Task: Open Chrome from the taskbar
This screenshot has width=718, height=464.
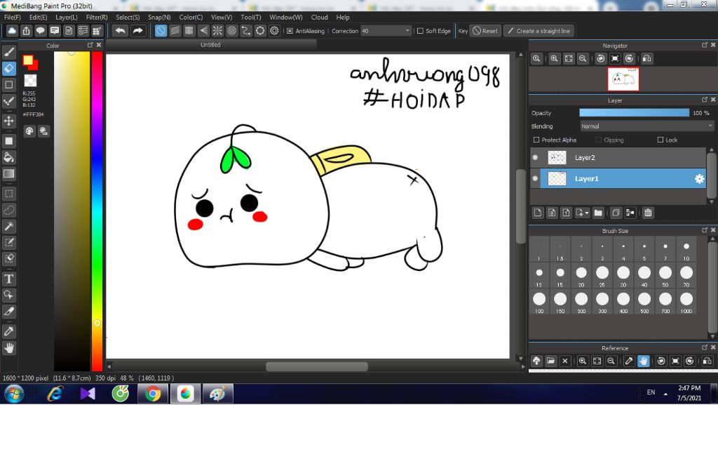Action: click(153, 393)
